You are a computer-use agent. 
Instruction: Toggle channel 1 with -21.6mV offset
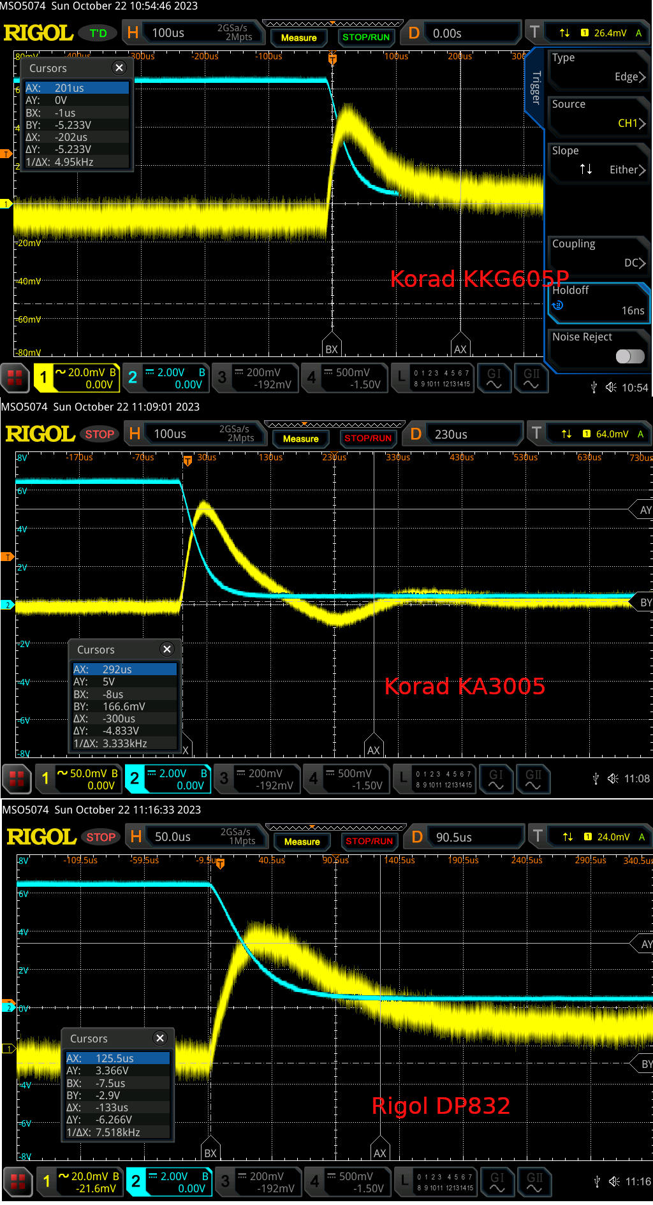click(x=80, y=1182)
